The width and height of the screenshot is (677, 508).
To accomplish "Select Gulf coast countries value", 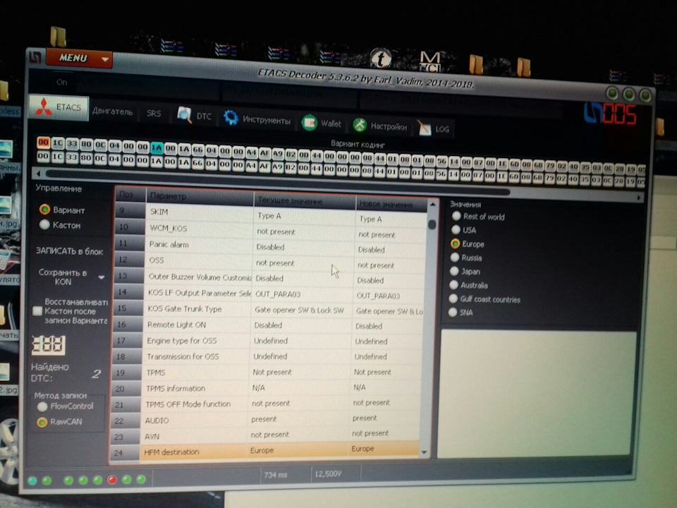I will pyautogui.click(x=453, y=298).
